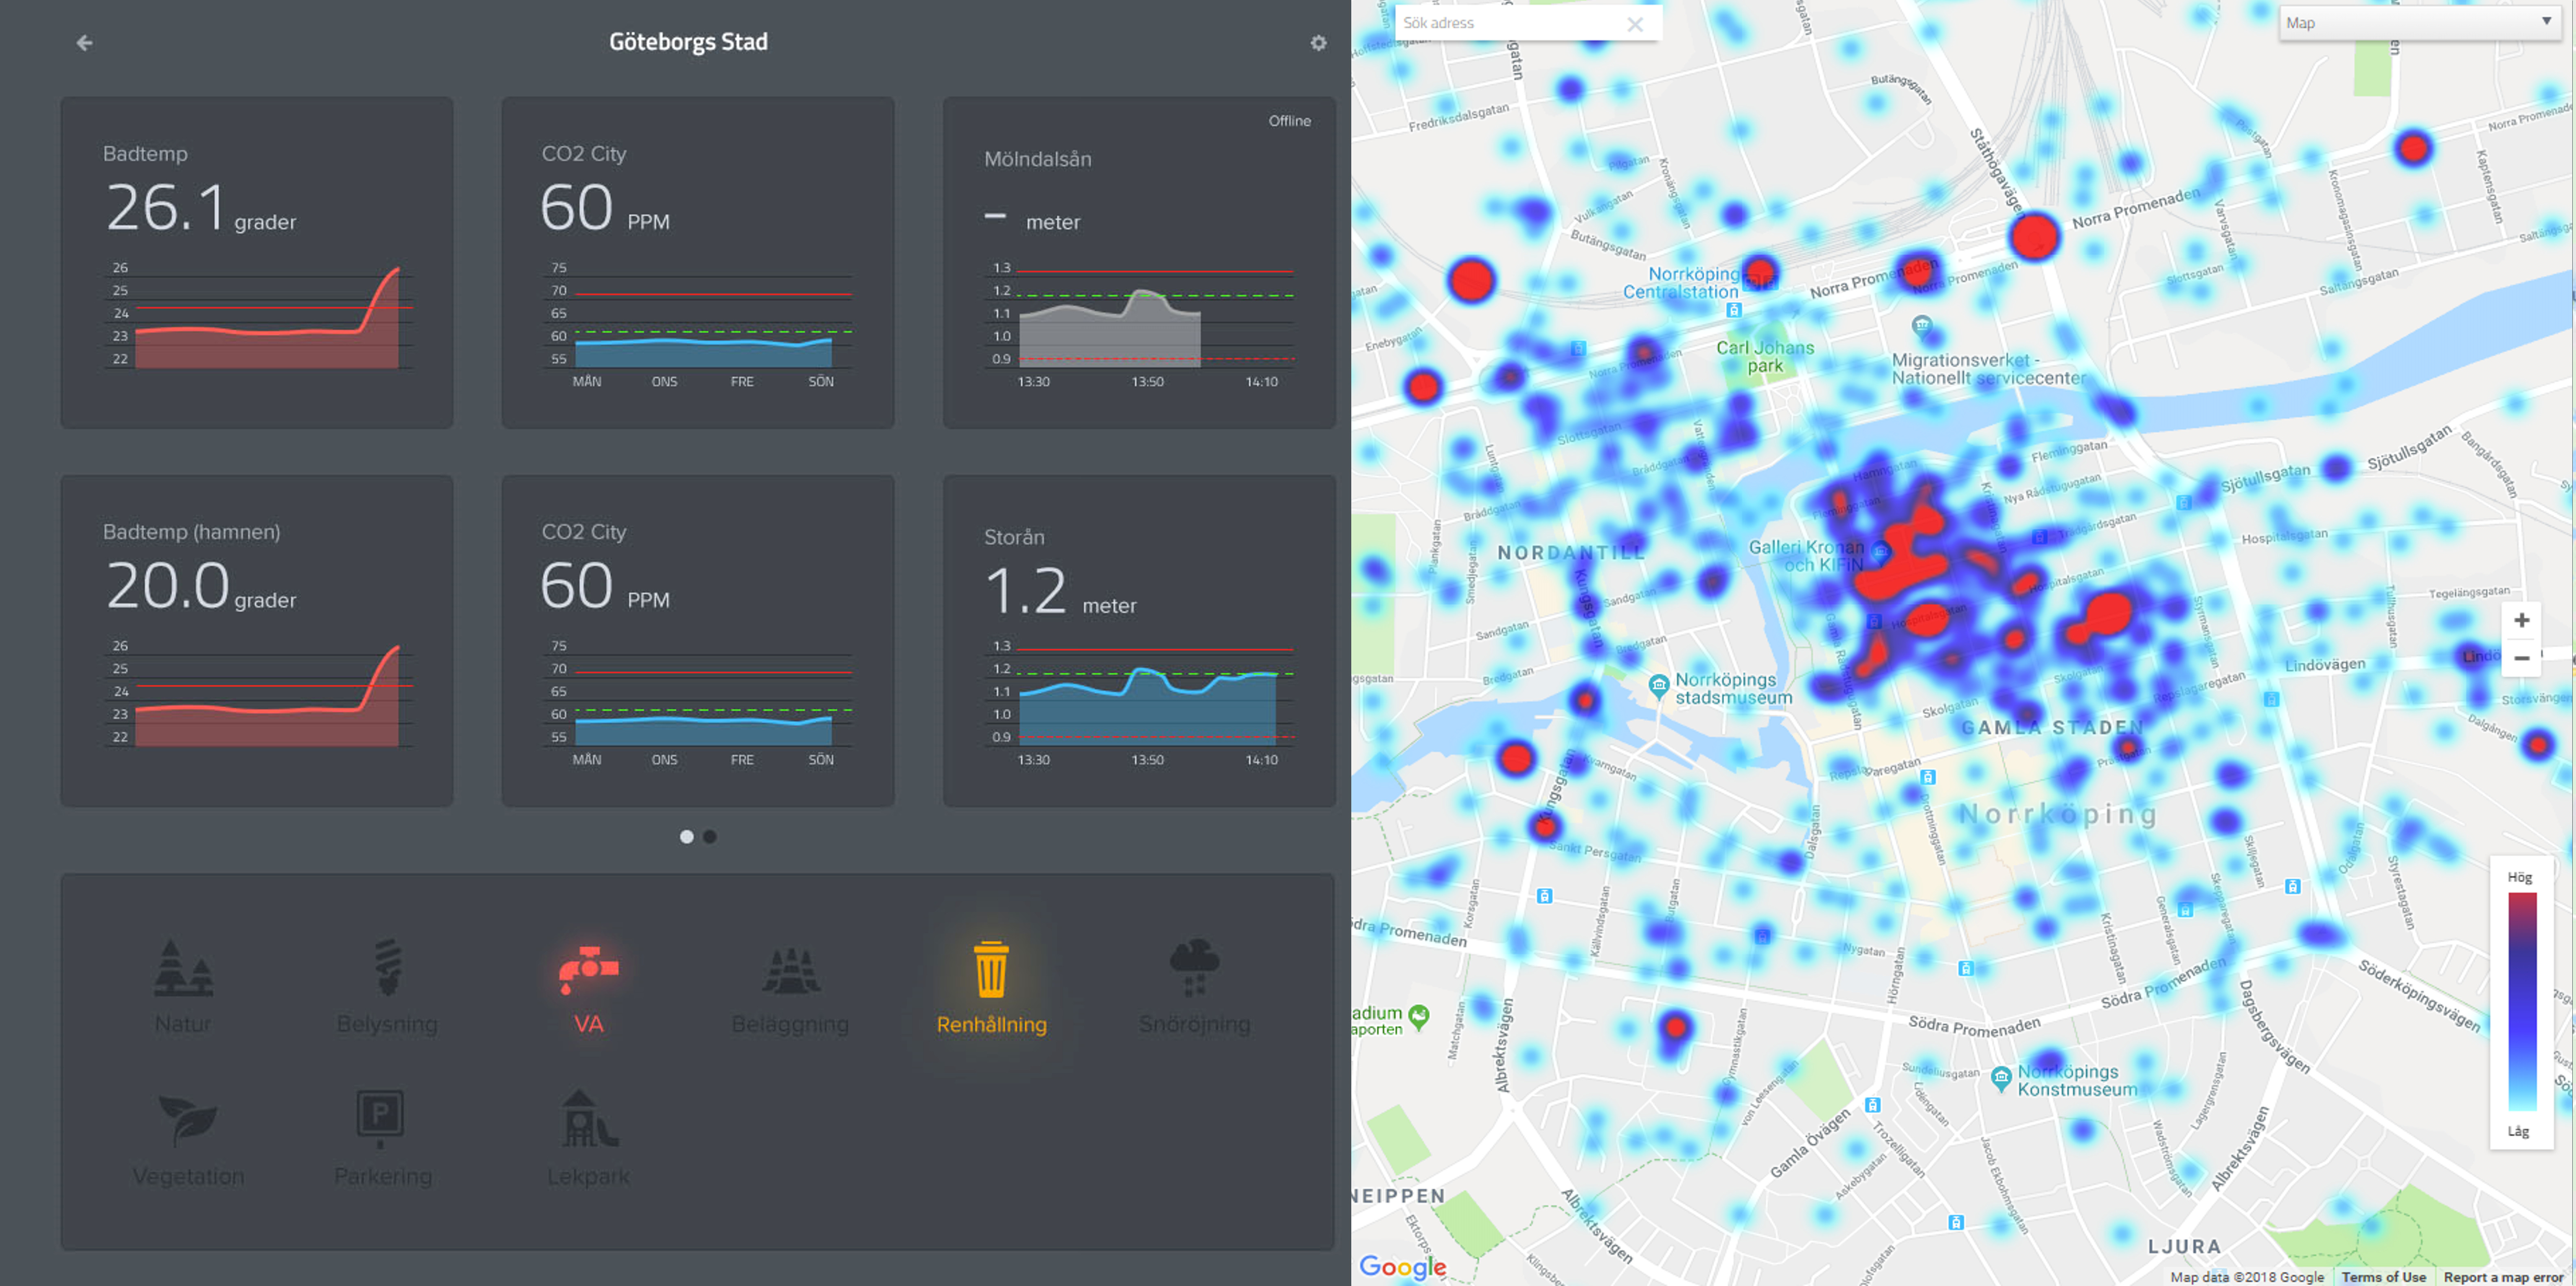Click the Vegetation category label
The image size is (2576, 1286).
[x=188, y=1176]
